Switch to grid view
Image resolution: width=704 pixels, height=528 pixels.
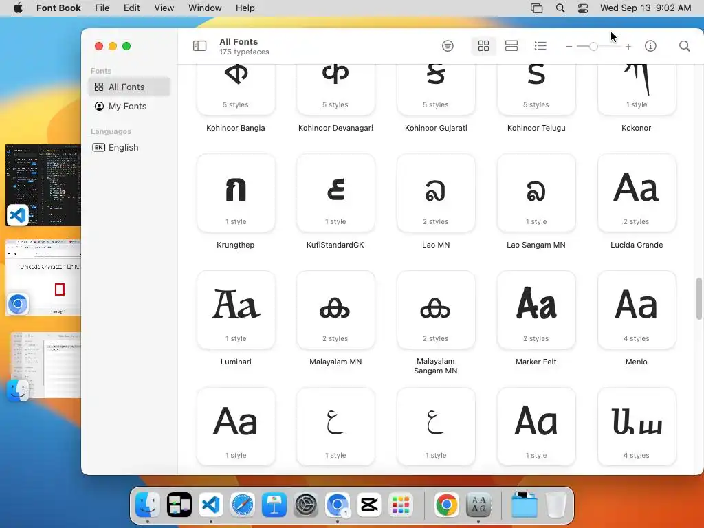click(483, 46)
